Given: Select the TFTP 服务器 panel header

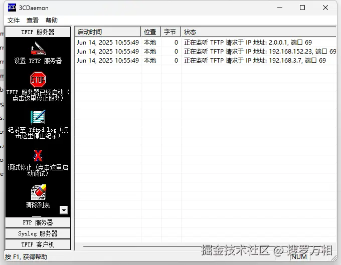Looking at the screenshot, I should pos(38,32).
